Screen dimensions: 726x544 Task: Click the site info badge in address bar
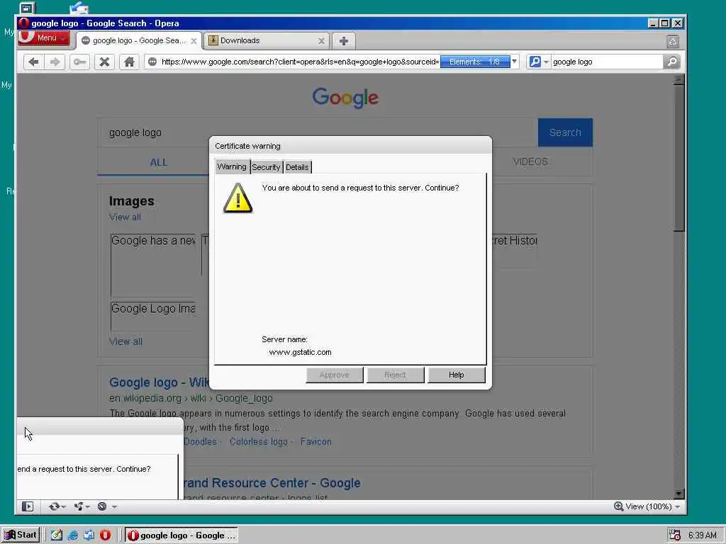pos(152,62)
